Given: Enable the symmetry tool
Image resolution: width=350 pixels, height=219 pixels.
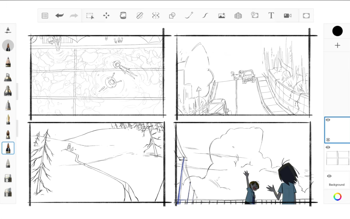Looking at the screenshot, I should pos(156,16).
